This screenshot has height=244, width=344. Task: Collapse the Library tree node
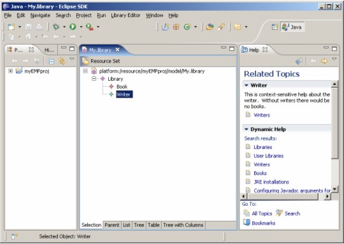point(94,78)
